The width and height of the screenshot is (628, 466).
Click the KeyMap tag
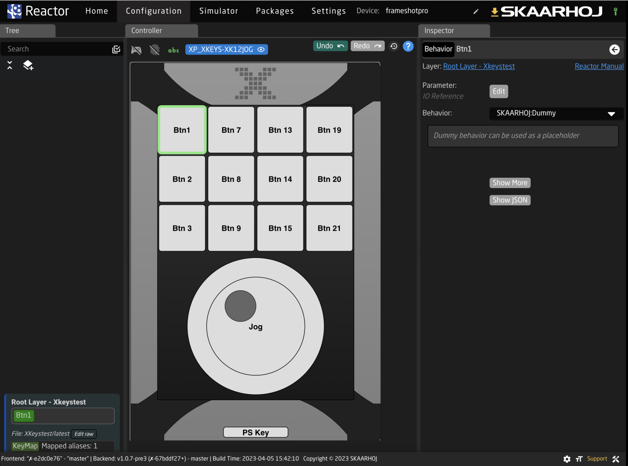point(25,446)
